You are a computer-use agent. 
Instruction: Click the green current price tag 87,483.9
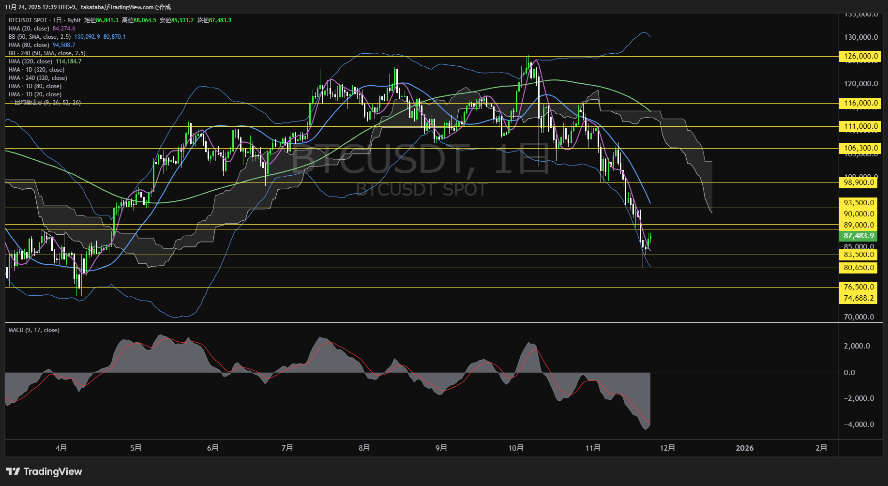pos(859,236)
